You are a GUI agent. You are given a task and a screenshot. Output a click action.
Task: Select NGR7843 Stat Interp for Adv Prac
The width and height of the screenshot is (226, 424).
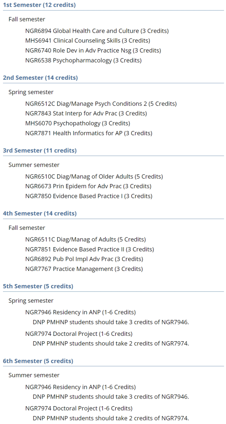(86, 113)
